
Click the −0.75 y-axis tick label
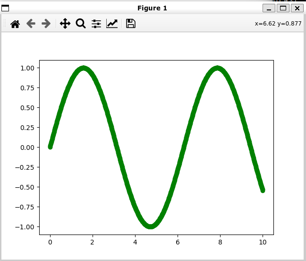click(x=25, y=207)
